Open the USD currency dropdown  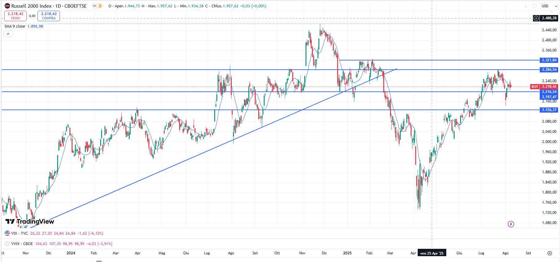click(x=550, y=6)
